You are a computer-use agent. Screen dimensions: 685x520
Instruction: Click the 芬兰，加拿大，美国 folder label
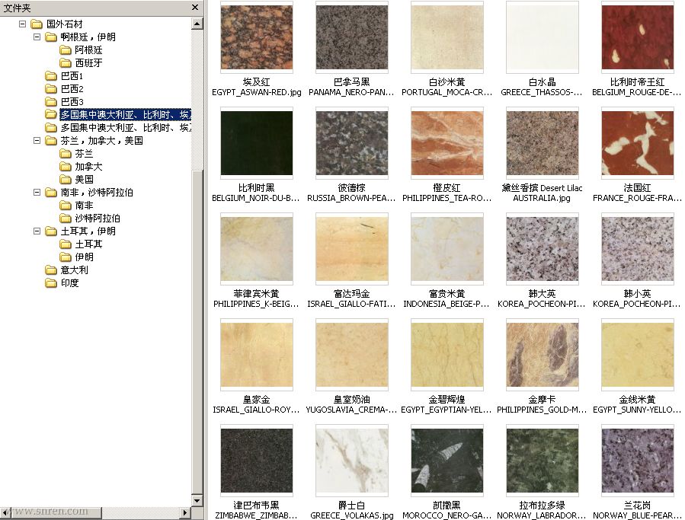click(102, 141)
